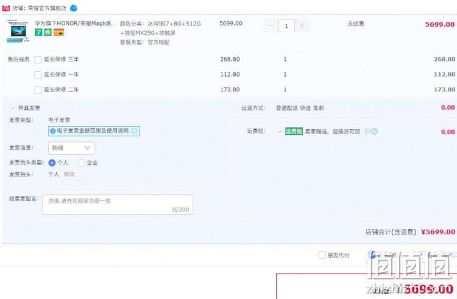Click the 店铺合计 amount ¥5699.00
This screenshot has height=299, width=457.
(x=438, y=232)
